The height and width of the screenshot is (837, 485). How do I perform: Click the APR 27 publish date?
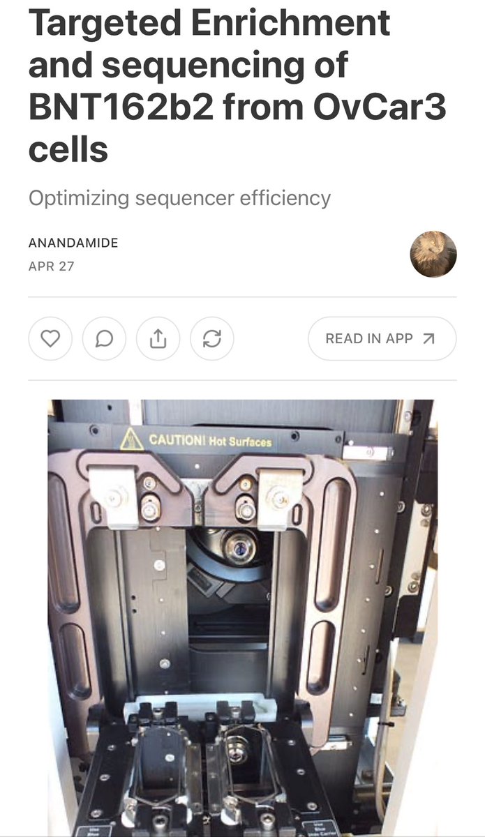tap(52, 266)
